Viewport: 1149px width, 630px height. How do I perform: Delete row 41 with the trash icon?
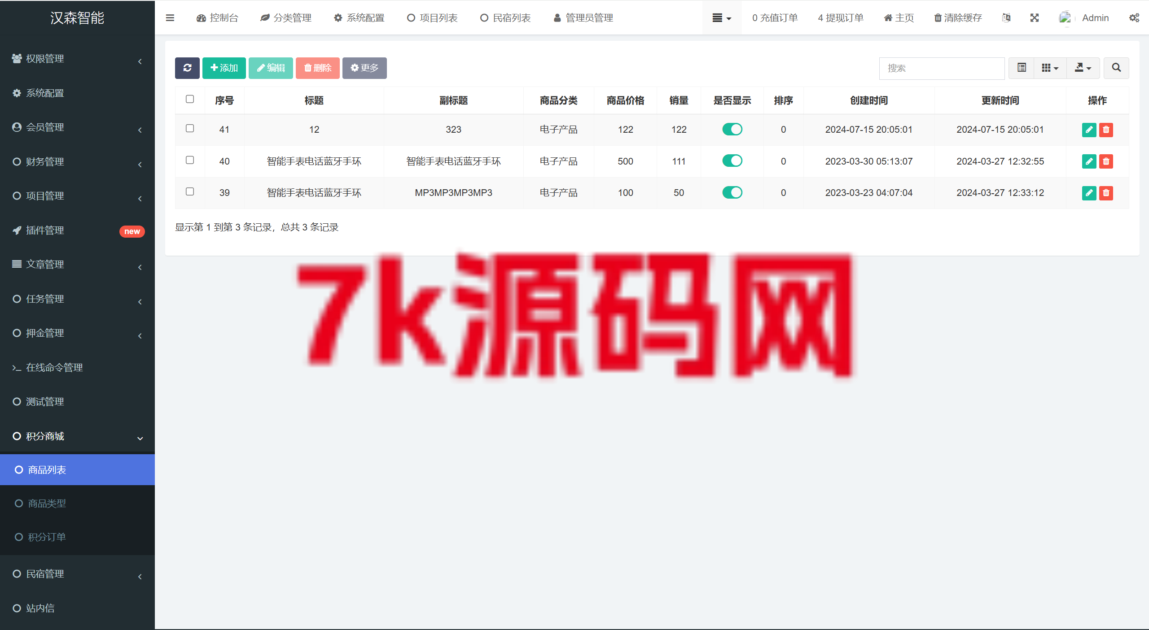(x=1106, y=130)
